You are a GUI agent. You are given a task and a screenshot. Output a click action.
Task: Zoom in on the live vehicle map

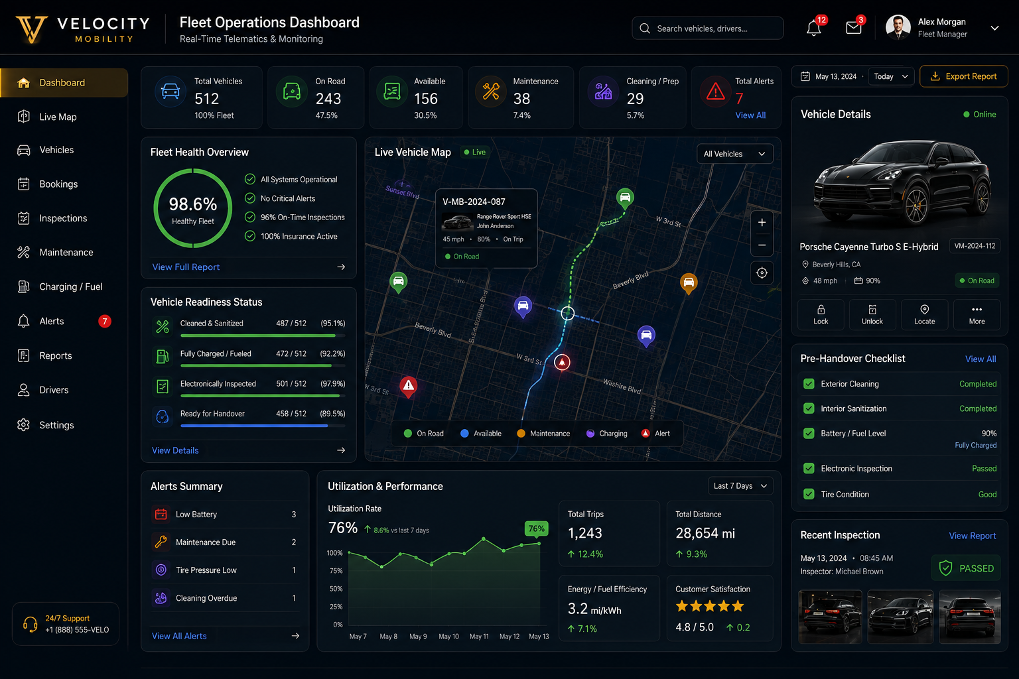coord(762,223)
